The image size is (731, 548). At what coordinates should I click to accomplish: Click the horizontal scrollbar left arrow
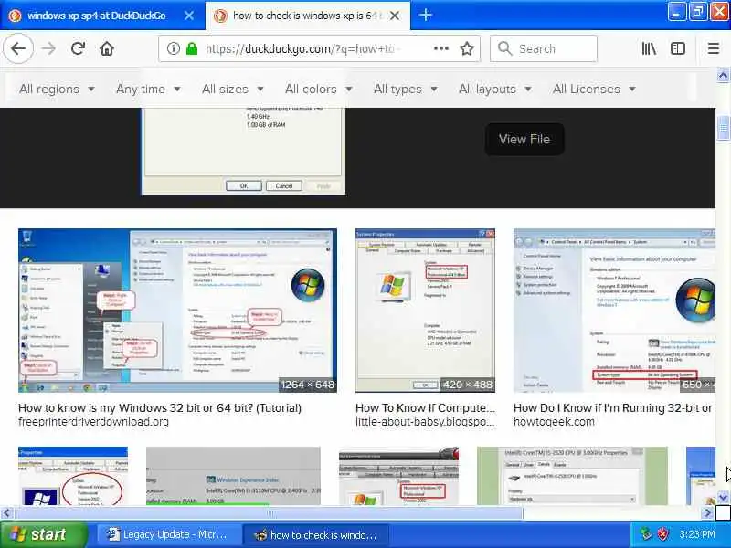pos(6,513)
